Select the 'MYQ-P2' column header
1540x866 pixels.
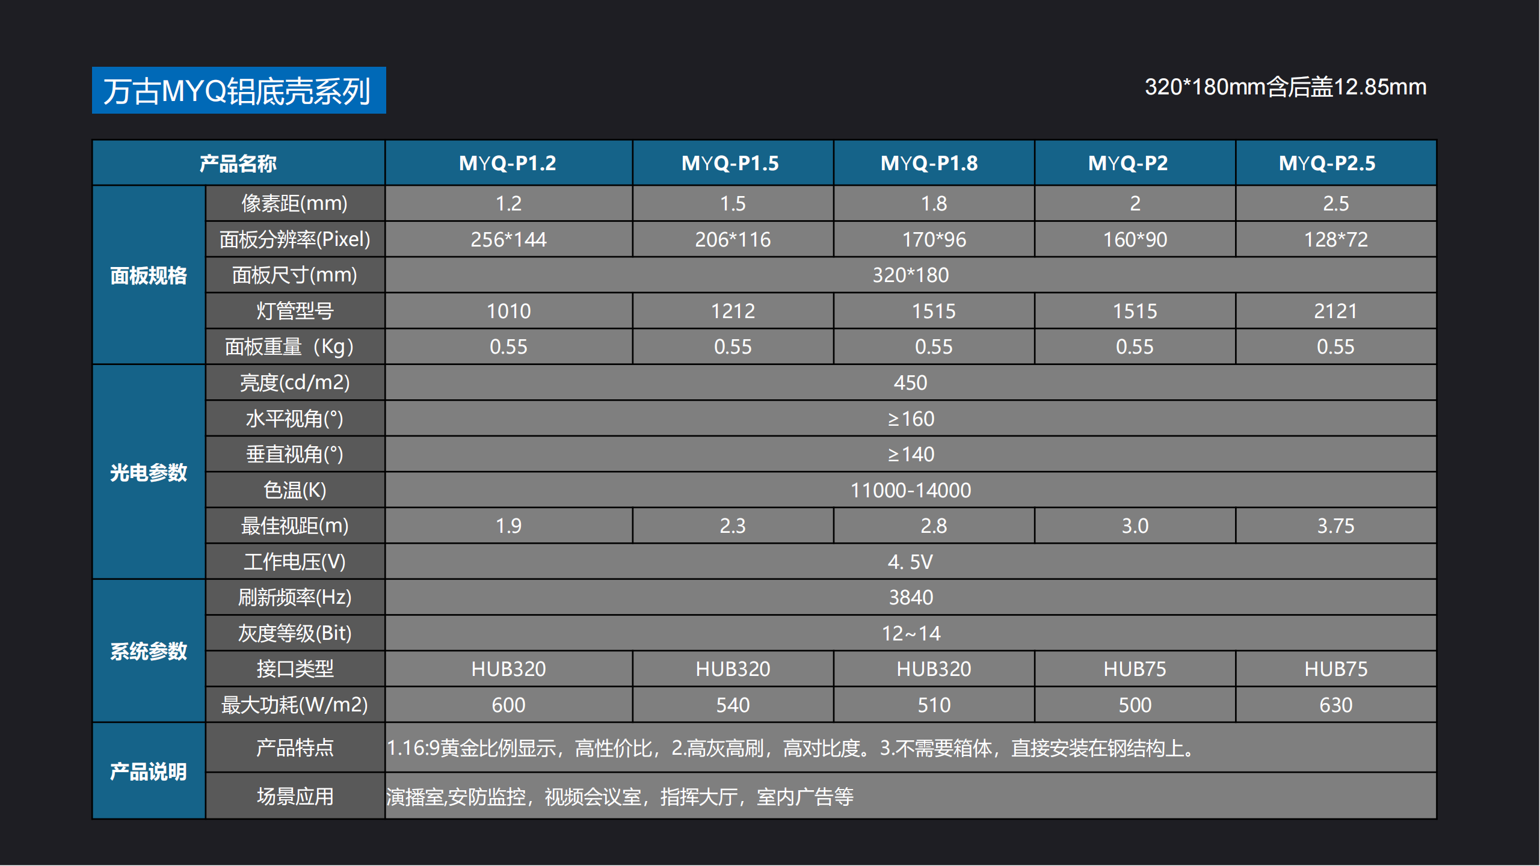point(1135,163)
